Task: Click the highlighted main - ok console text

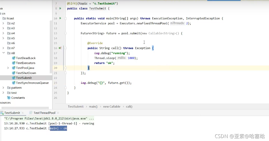Action: pos(59,128)
